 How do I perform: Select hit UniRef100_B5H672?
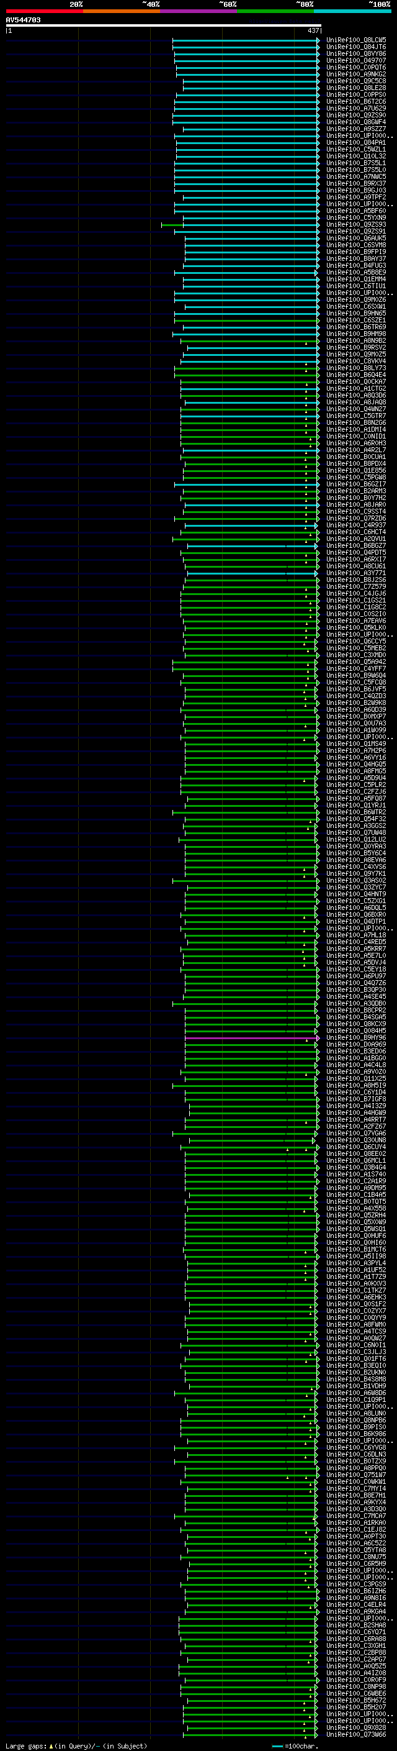tap(356, 1701)
